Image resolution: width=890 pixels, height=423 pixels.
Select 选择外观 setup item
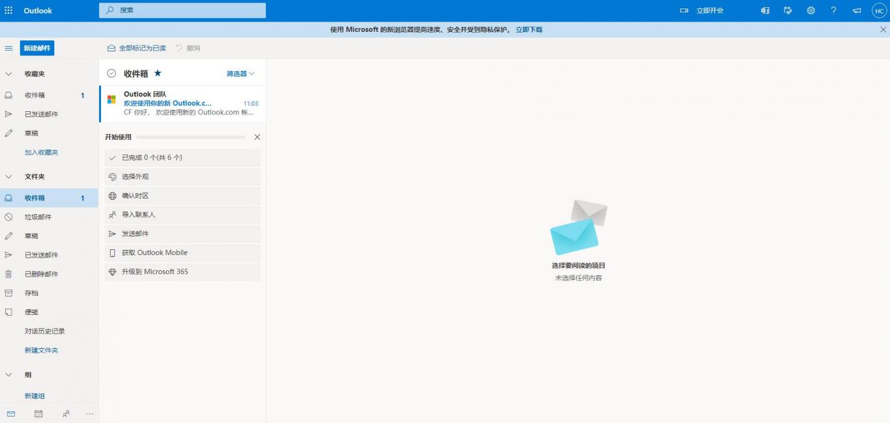[182, 176]
